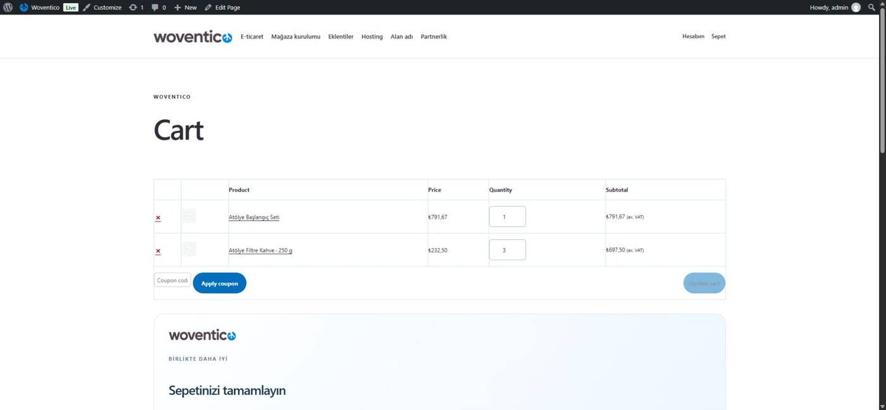Click the Sepetinizi tamamlayın heading
Viewport: 886px width, 410px height.
227,390
